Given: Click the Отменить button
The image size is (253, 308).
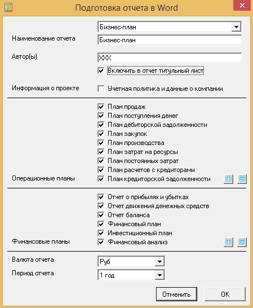Looking at the screenshot, I should pyautogui.click(x=176, y=294).
